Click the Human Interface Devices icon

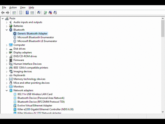pyautogui.click(x=11, y=64)
